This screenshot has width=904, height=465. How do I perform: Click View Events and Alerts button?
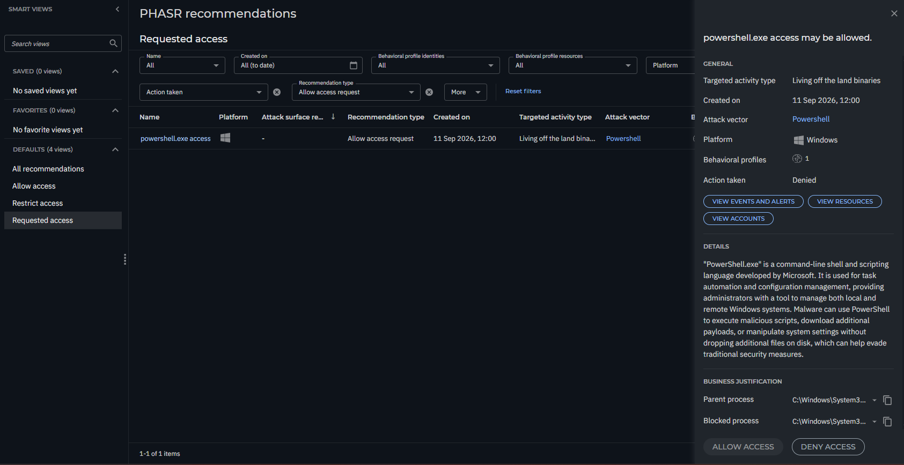(x=753, y=201)
